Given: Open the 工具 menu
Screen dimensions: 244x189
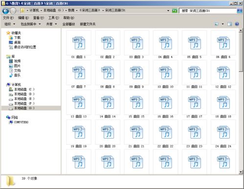Looking at the screenshot, I should pyautogui.click(x=54, y=18).
